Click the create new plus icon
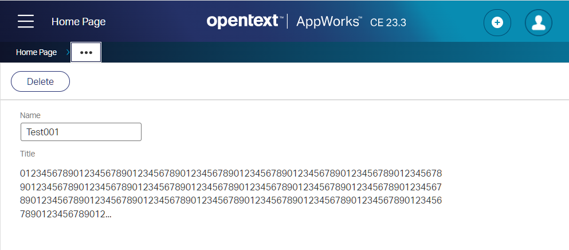Image resolution: width=569 pixels, height=250 pixels. coord(497,22)
